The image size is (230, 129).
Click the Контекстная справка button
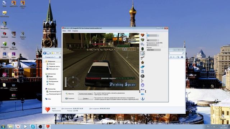(x=86, y=94)
